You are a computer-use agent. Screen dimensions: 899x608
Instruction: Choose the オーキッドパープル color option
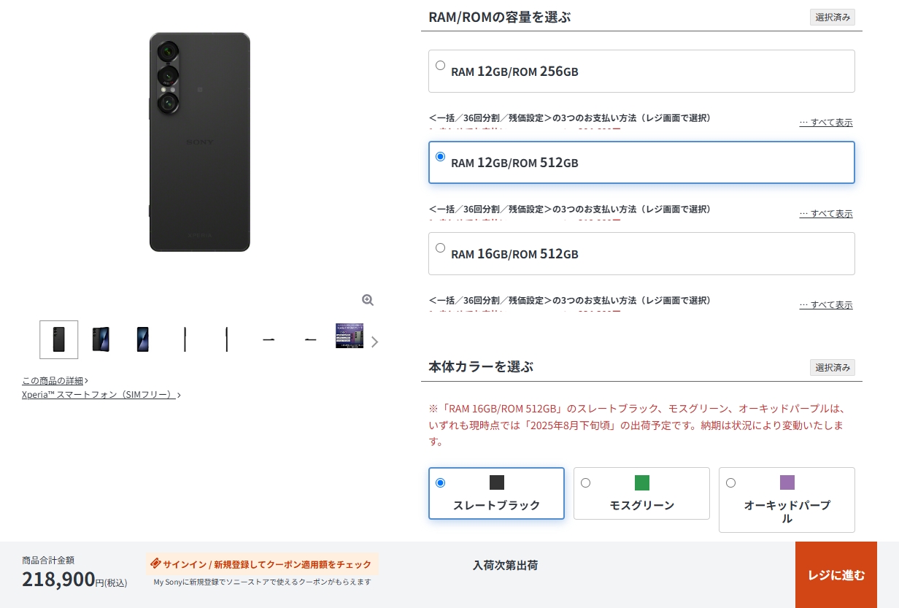[787, 500]
